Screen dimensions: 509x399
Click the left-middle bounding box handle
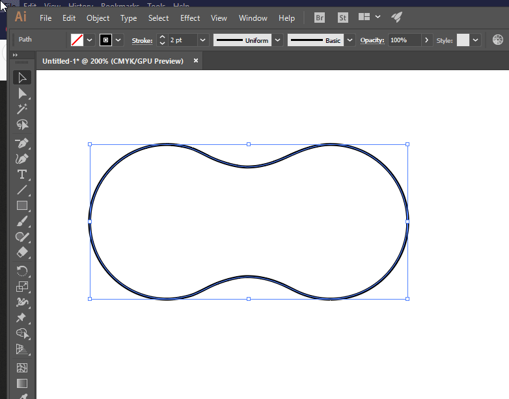point(90,222)
